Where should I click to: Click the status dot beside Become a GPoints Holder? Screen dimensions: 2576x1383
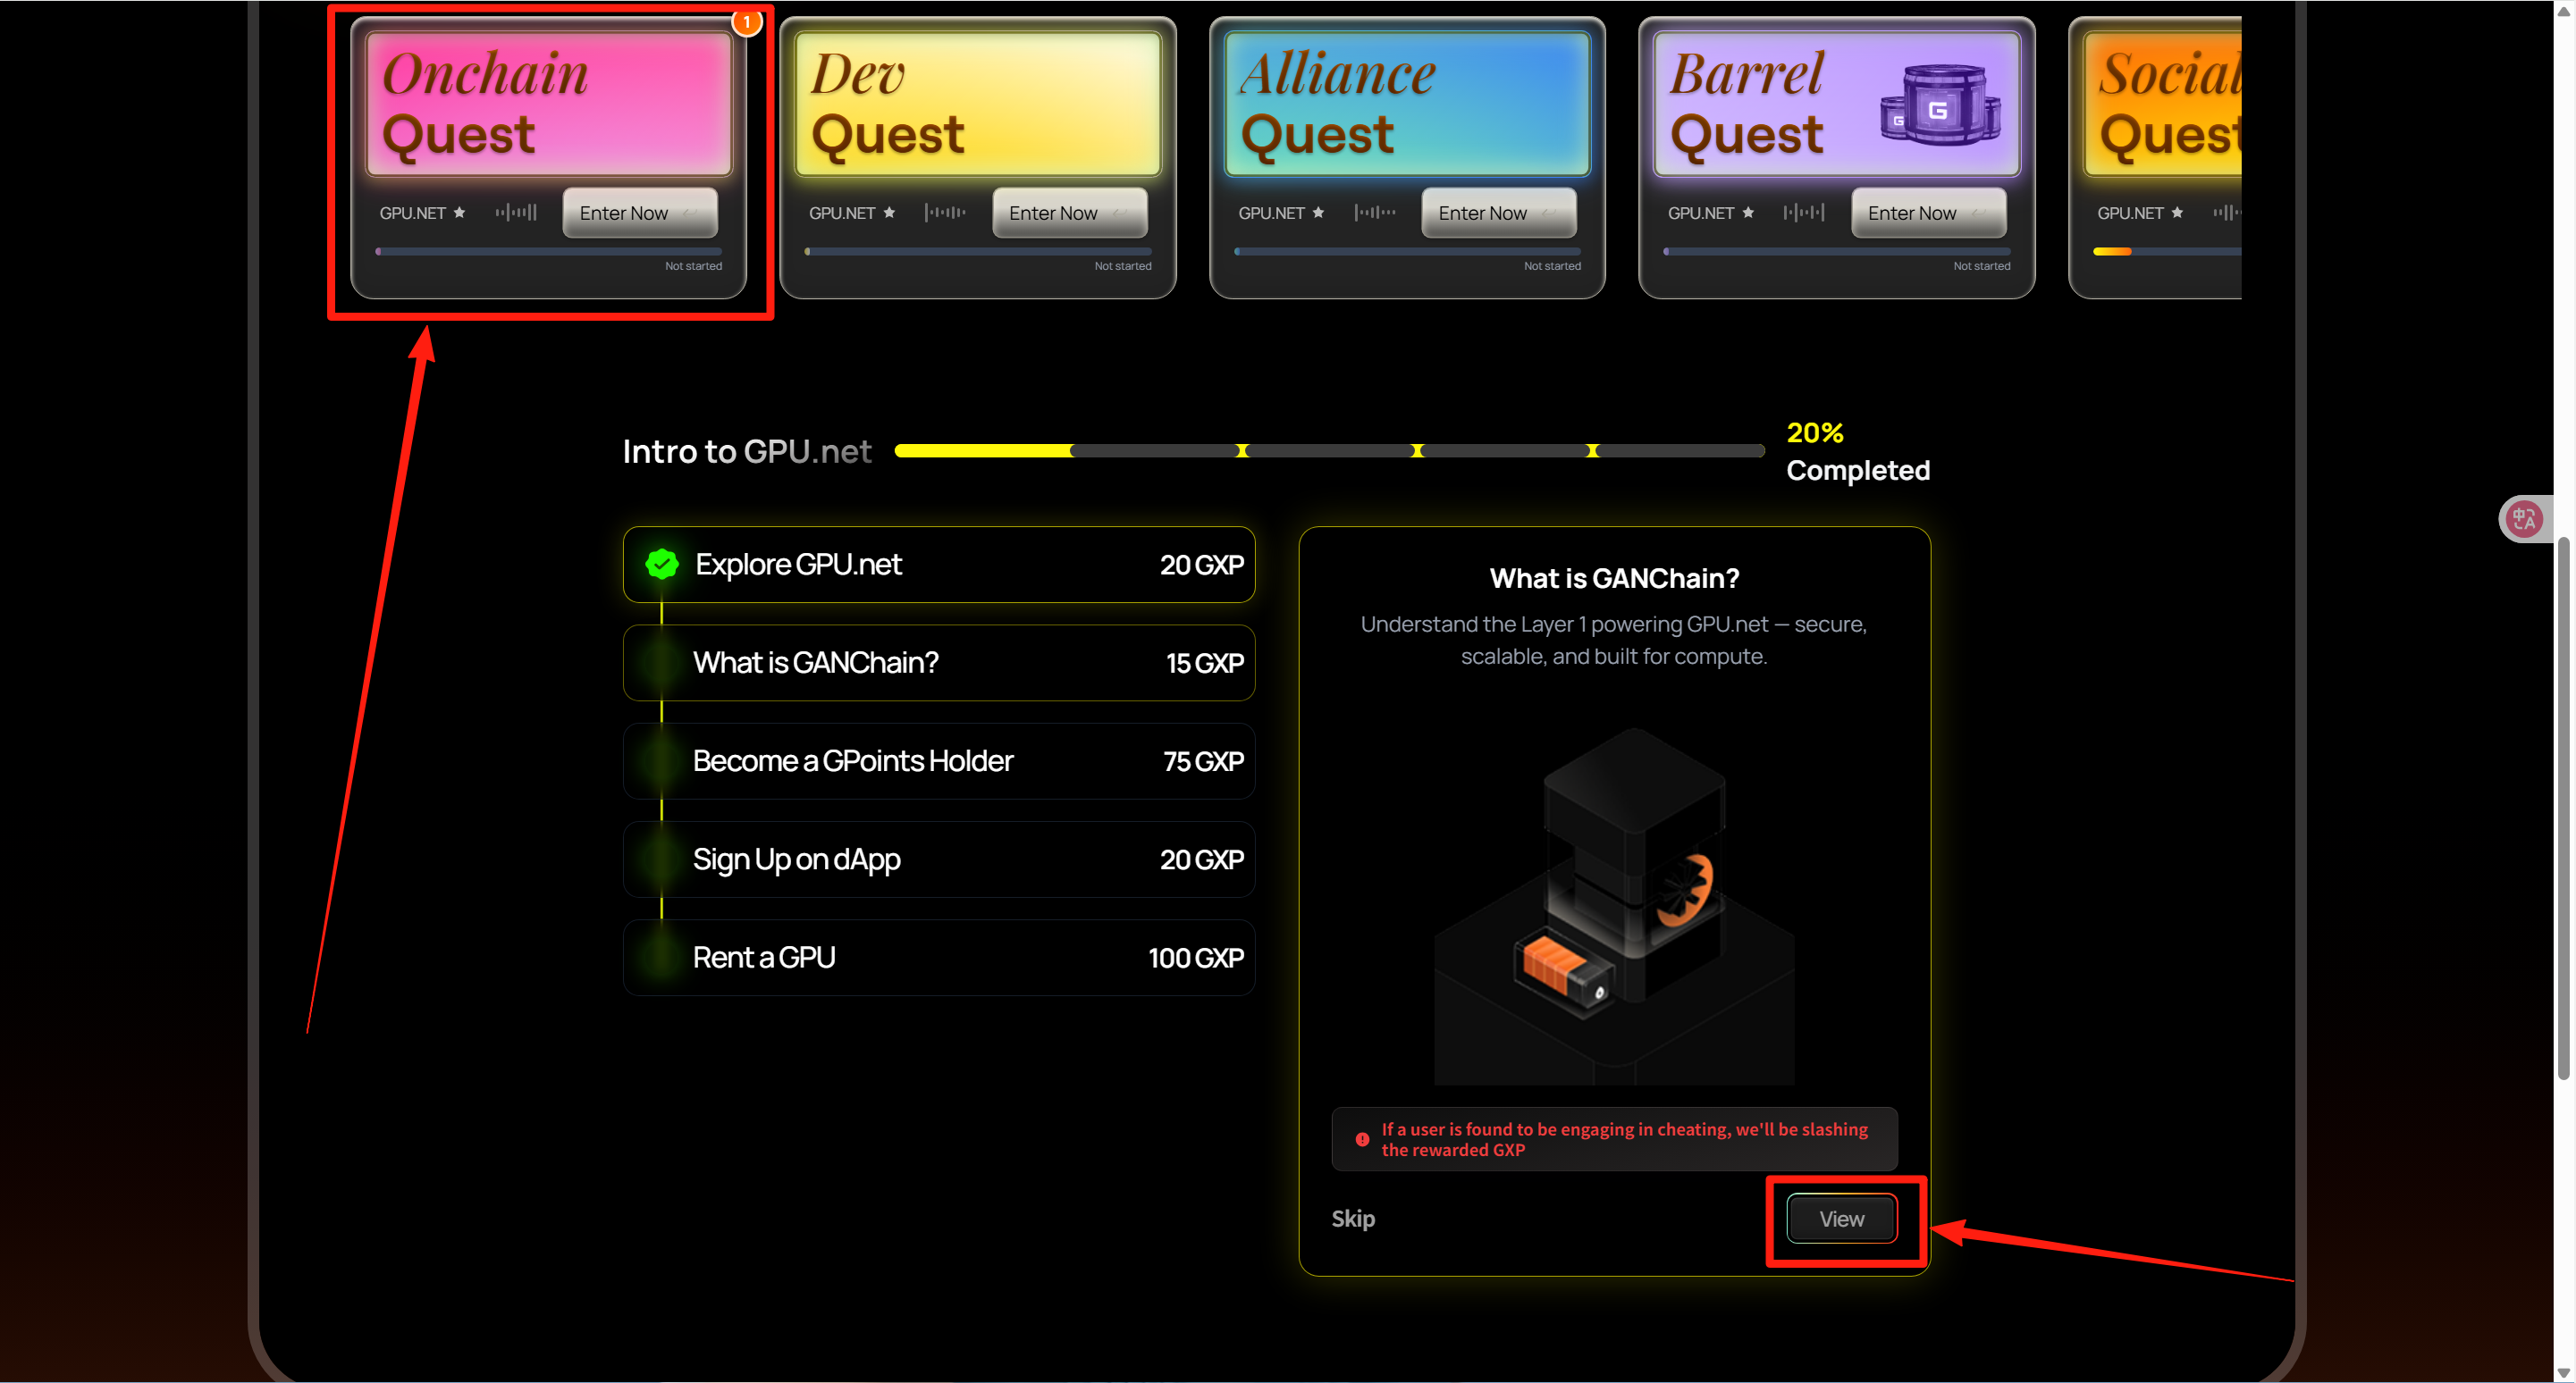[661, 761]
